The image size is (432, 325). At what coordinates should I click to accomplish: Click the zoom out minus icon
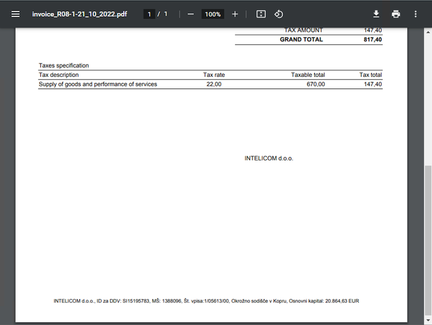[191, 14]
